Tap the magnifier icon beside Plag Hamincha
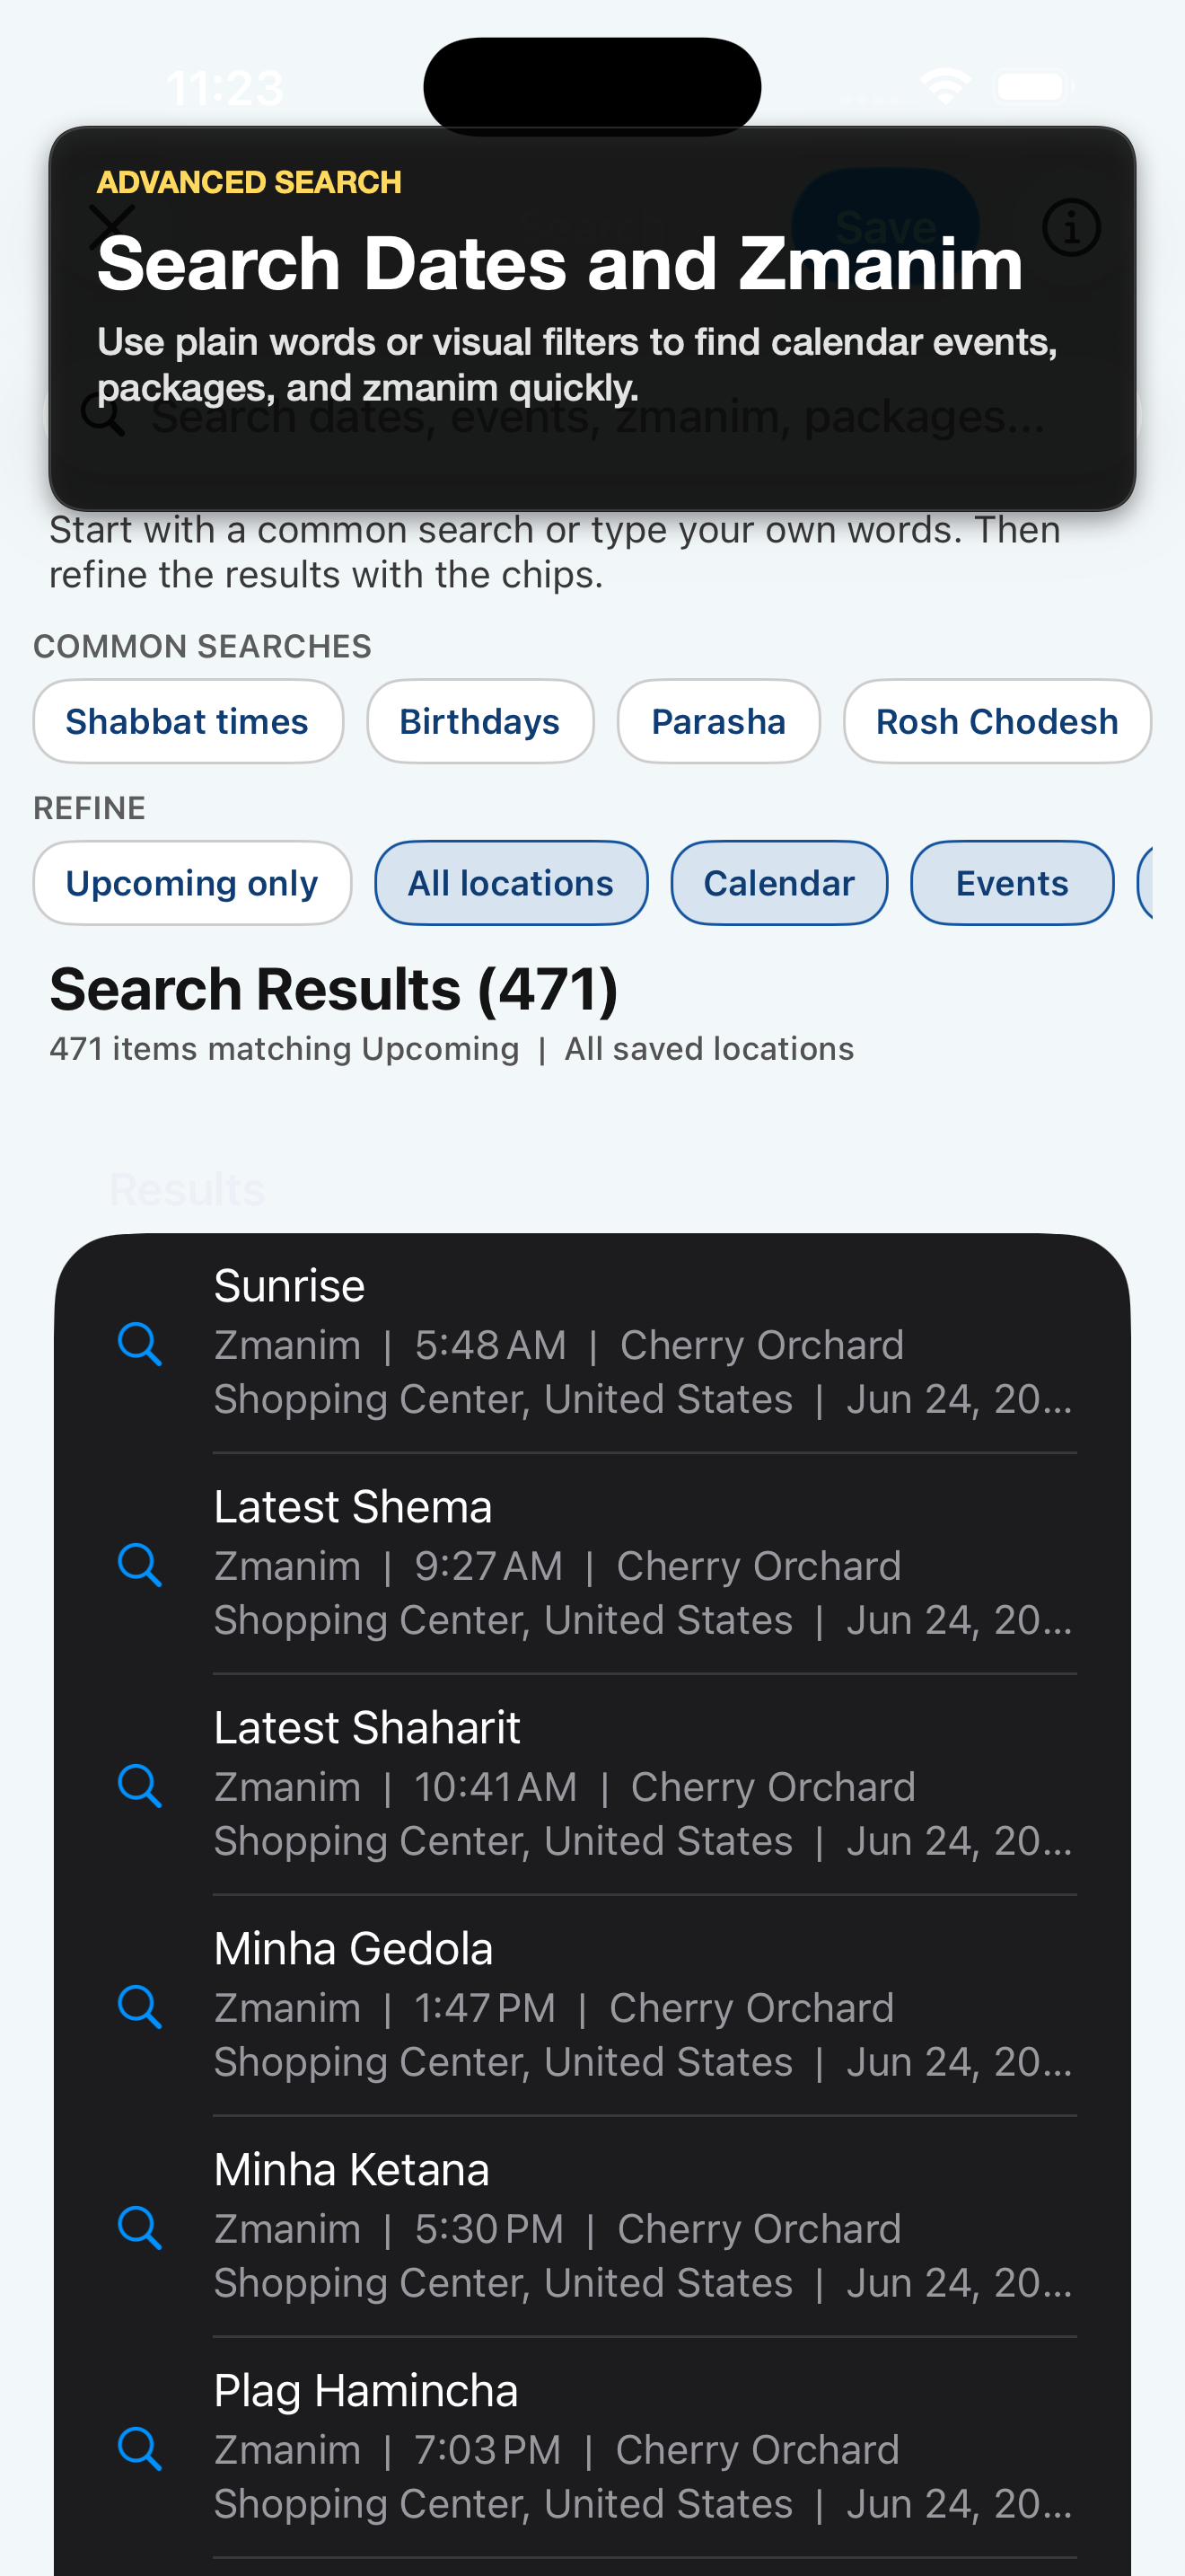1185x2576 pixels. pyautogui.click(x=140, y=2448)
